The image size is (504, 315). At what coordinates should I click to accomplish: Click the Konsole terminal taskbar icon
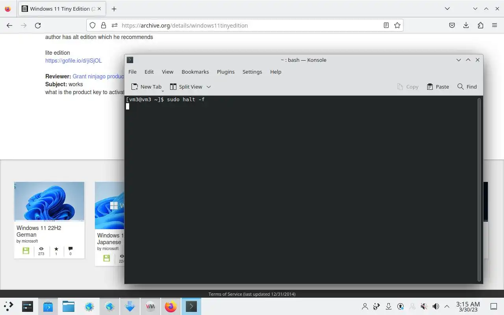click(191, 306)
